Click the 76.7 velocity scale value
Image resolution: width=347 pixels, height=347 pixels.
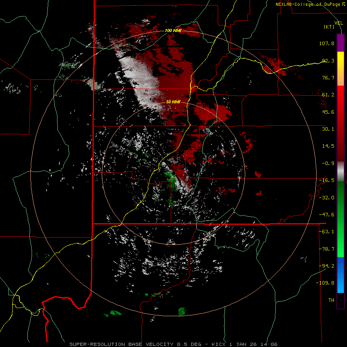328,77
